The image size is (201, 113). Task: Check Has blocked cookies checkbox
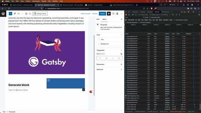click(x=175, y=20)
